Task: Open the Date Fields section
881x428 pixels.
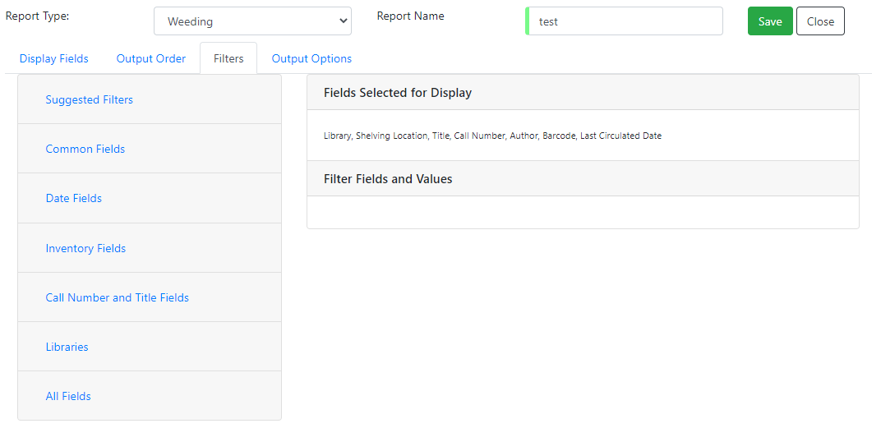Action: [x=74, y=198]
